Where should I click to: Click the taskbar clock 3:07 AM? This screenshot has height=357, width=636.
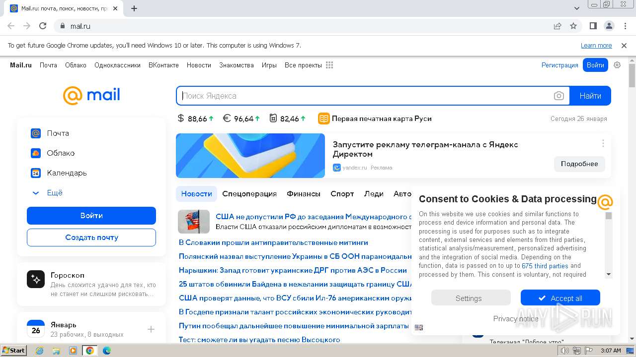(611, 351)
